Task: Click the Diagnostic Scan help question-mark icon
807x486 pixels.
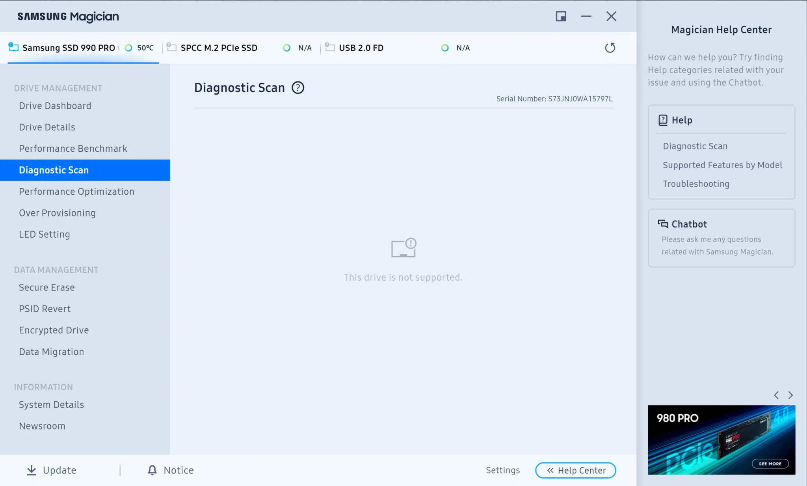Action: [298, 88]
